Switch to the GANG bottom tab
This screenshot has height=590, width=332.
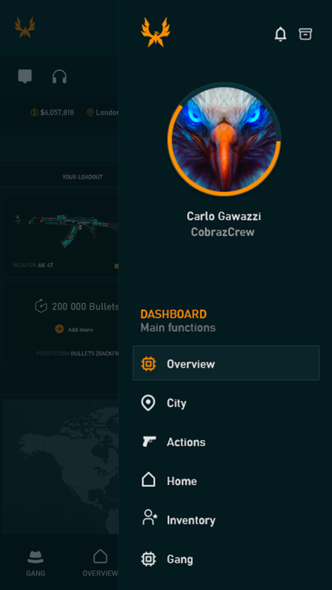(35, 563)
